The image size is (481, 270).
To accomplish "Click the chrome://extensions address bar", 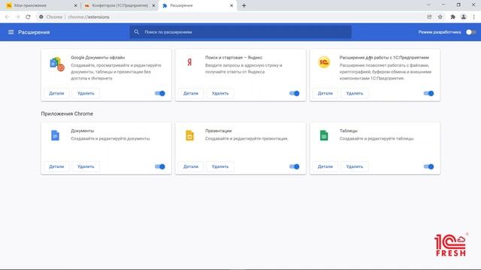I will [230, 16].
